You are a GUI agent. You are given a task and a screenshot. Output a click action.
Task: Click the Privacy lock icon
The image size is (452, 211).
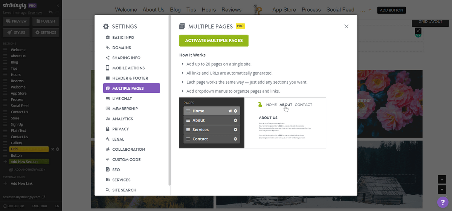[x=108, y=129]
